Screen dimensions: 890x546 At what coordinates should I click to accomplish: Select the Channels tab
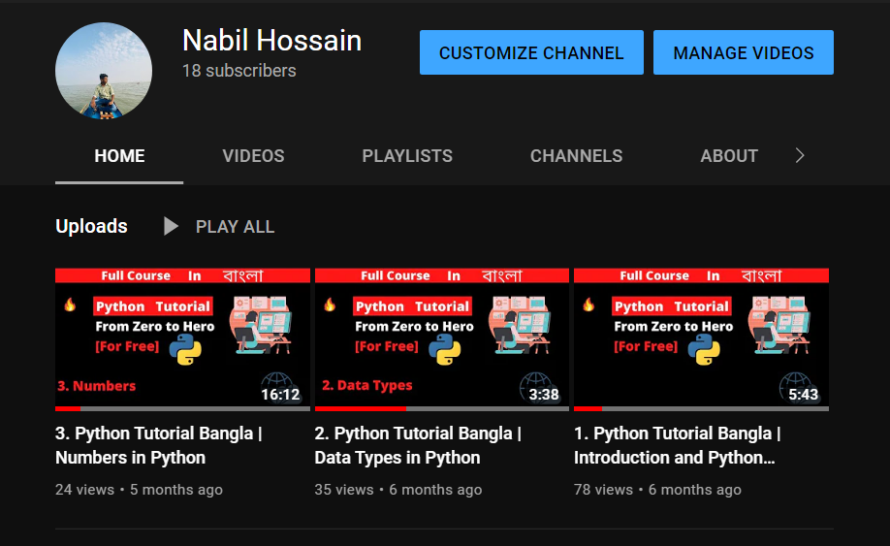coord(576,156)
